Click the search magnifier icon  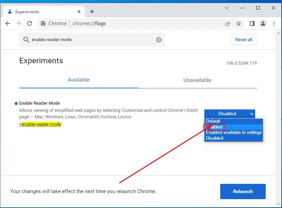[x=26, y=40]
